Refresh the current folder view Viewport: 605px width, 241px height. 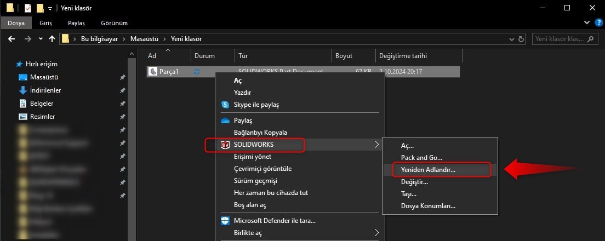click(521, 39)
